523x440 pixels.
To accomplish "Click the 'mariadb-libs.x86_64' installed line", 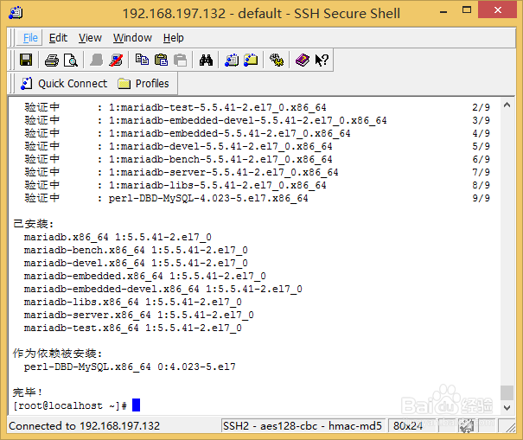I will (133, 302).
